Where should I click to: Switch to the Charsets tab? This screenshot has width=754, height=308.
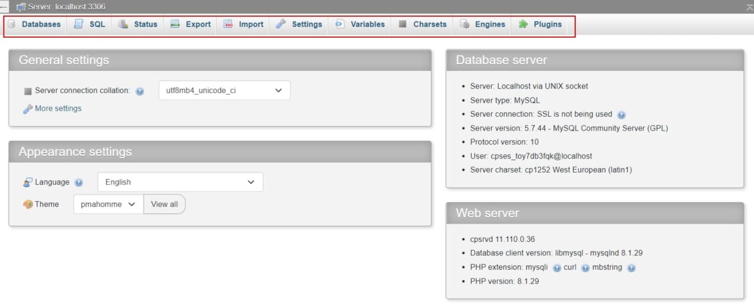[422, 24]
